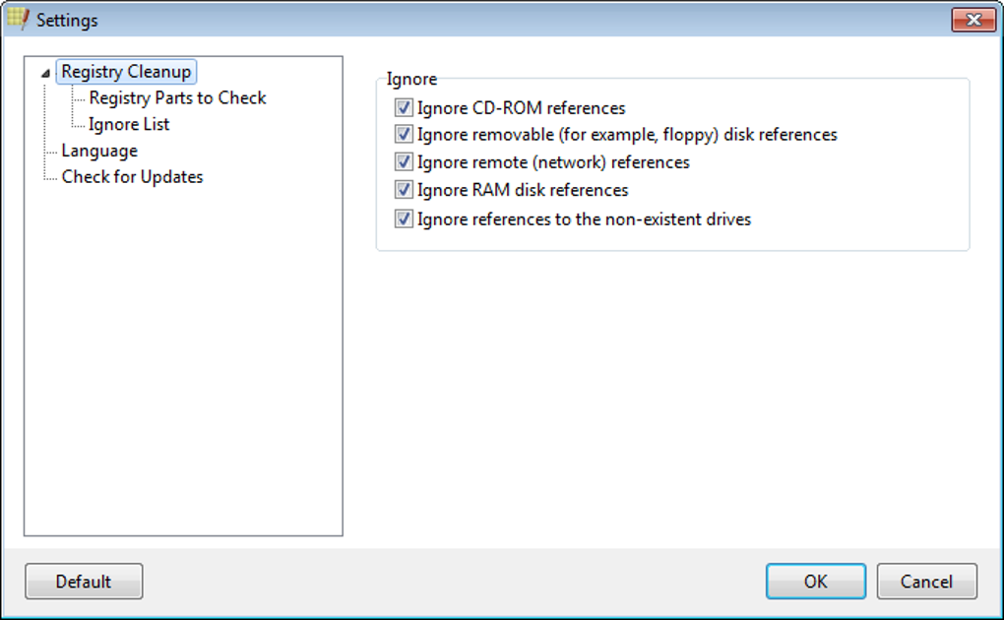The image size is (1004, 620).
Task: Click the Ignore CD-ROM references label
Action: click(521, 107)
